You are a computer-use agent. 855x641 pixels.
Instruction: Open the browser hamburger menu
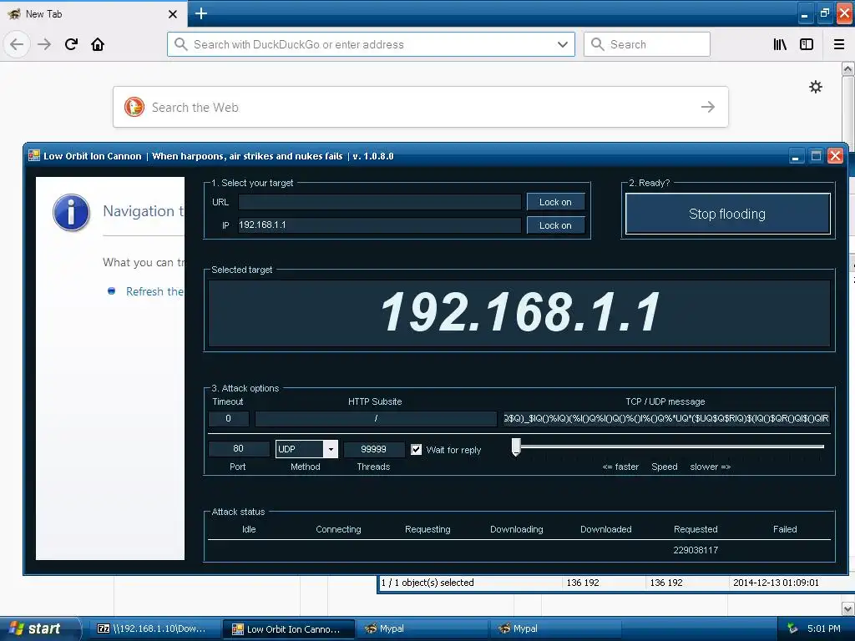[839, 44]
